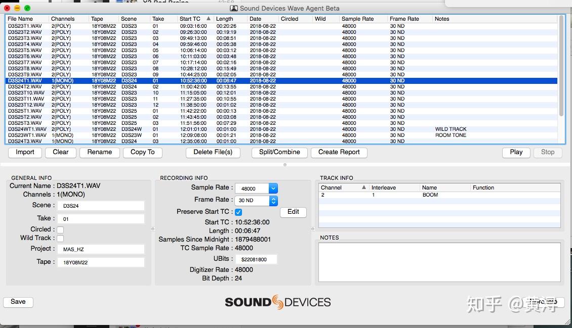The width and height of the screenshot is (572, 328).
Task: Select file D3S23T9.WAV
Action: [281, 75]
